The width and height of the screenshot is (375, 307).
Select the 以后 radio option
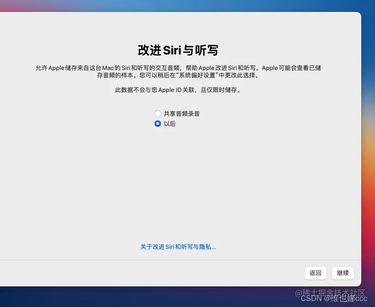[x=158, y=124]
